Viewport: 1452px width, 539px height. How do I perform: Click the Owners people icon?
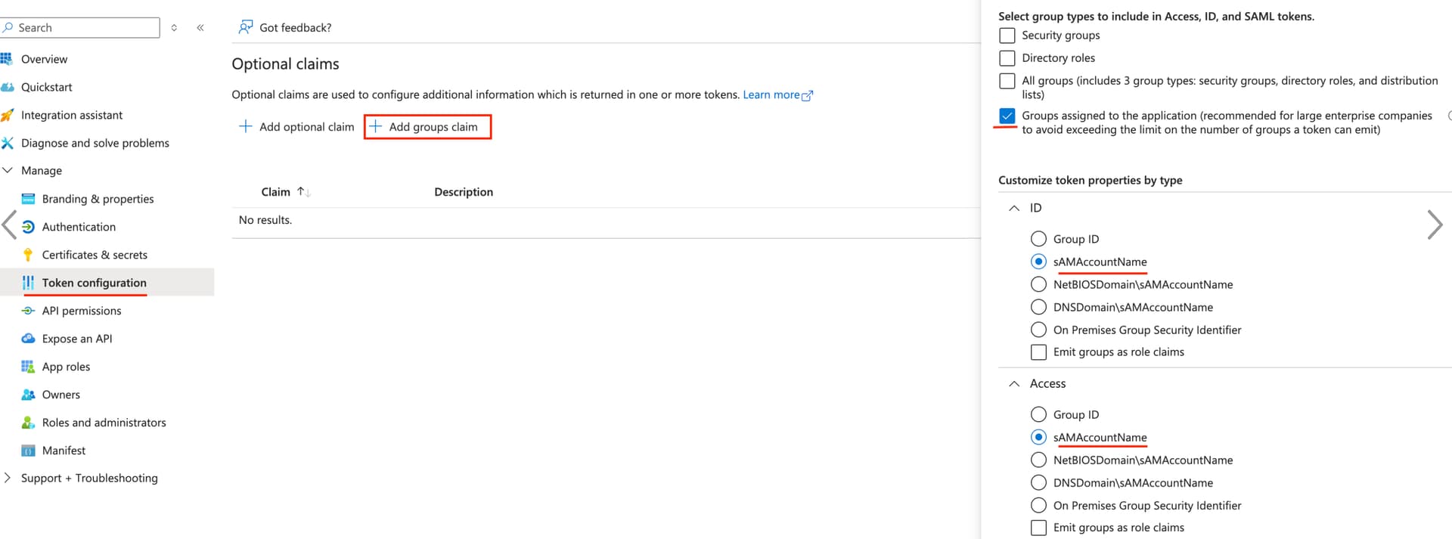[x=28, y=395]
